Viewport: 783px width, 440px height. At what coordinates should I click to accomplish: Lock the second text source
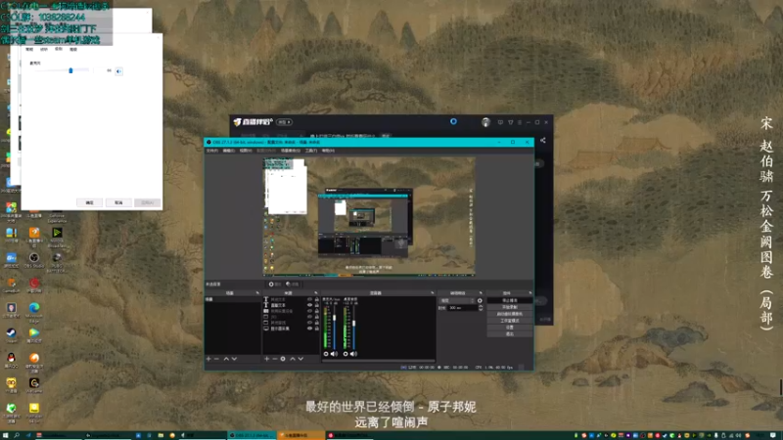316,305
